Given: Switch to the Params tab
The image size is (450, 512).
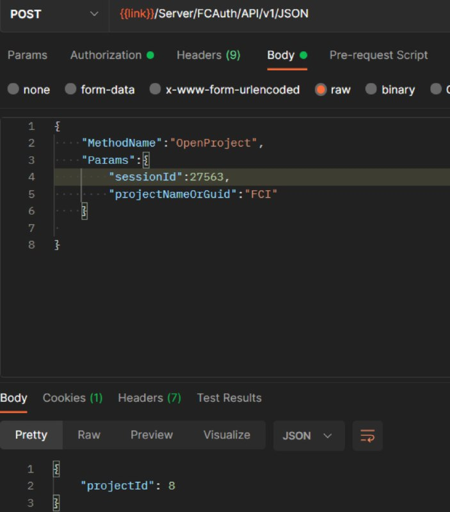Looking at the screenshot, I should tap(28, 55).
